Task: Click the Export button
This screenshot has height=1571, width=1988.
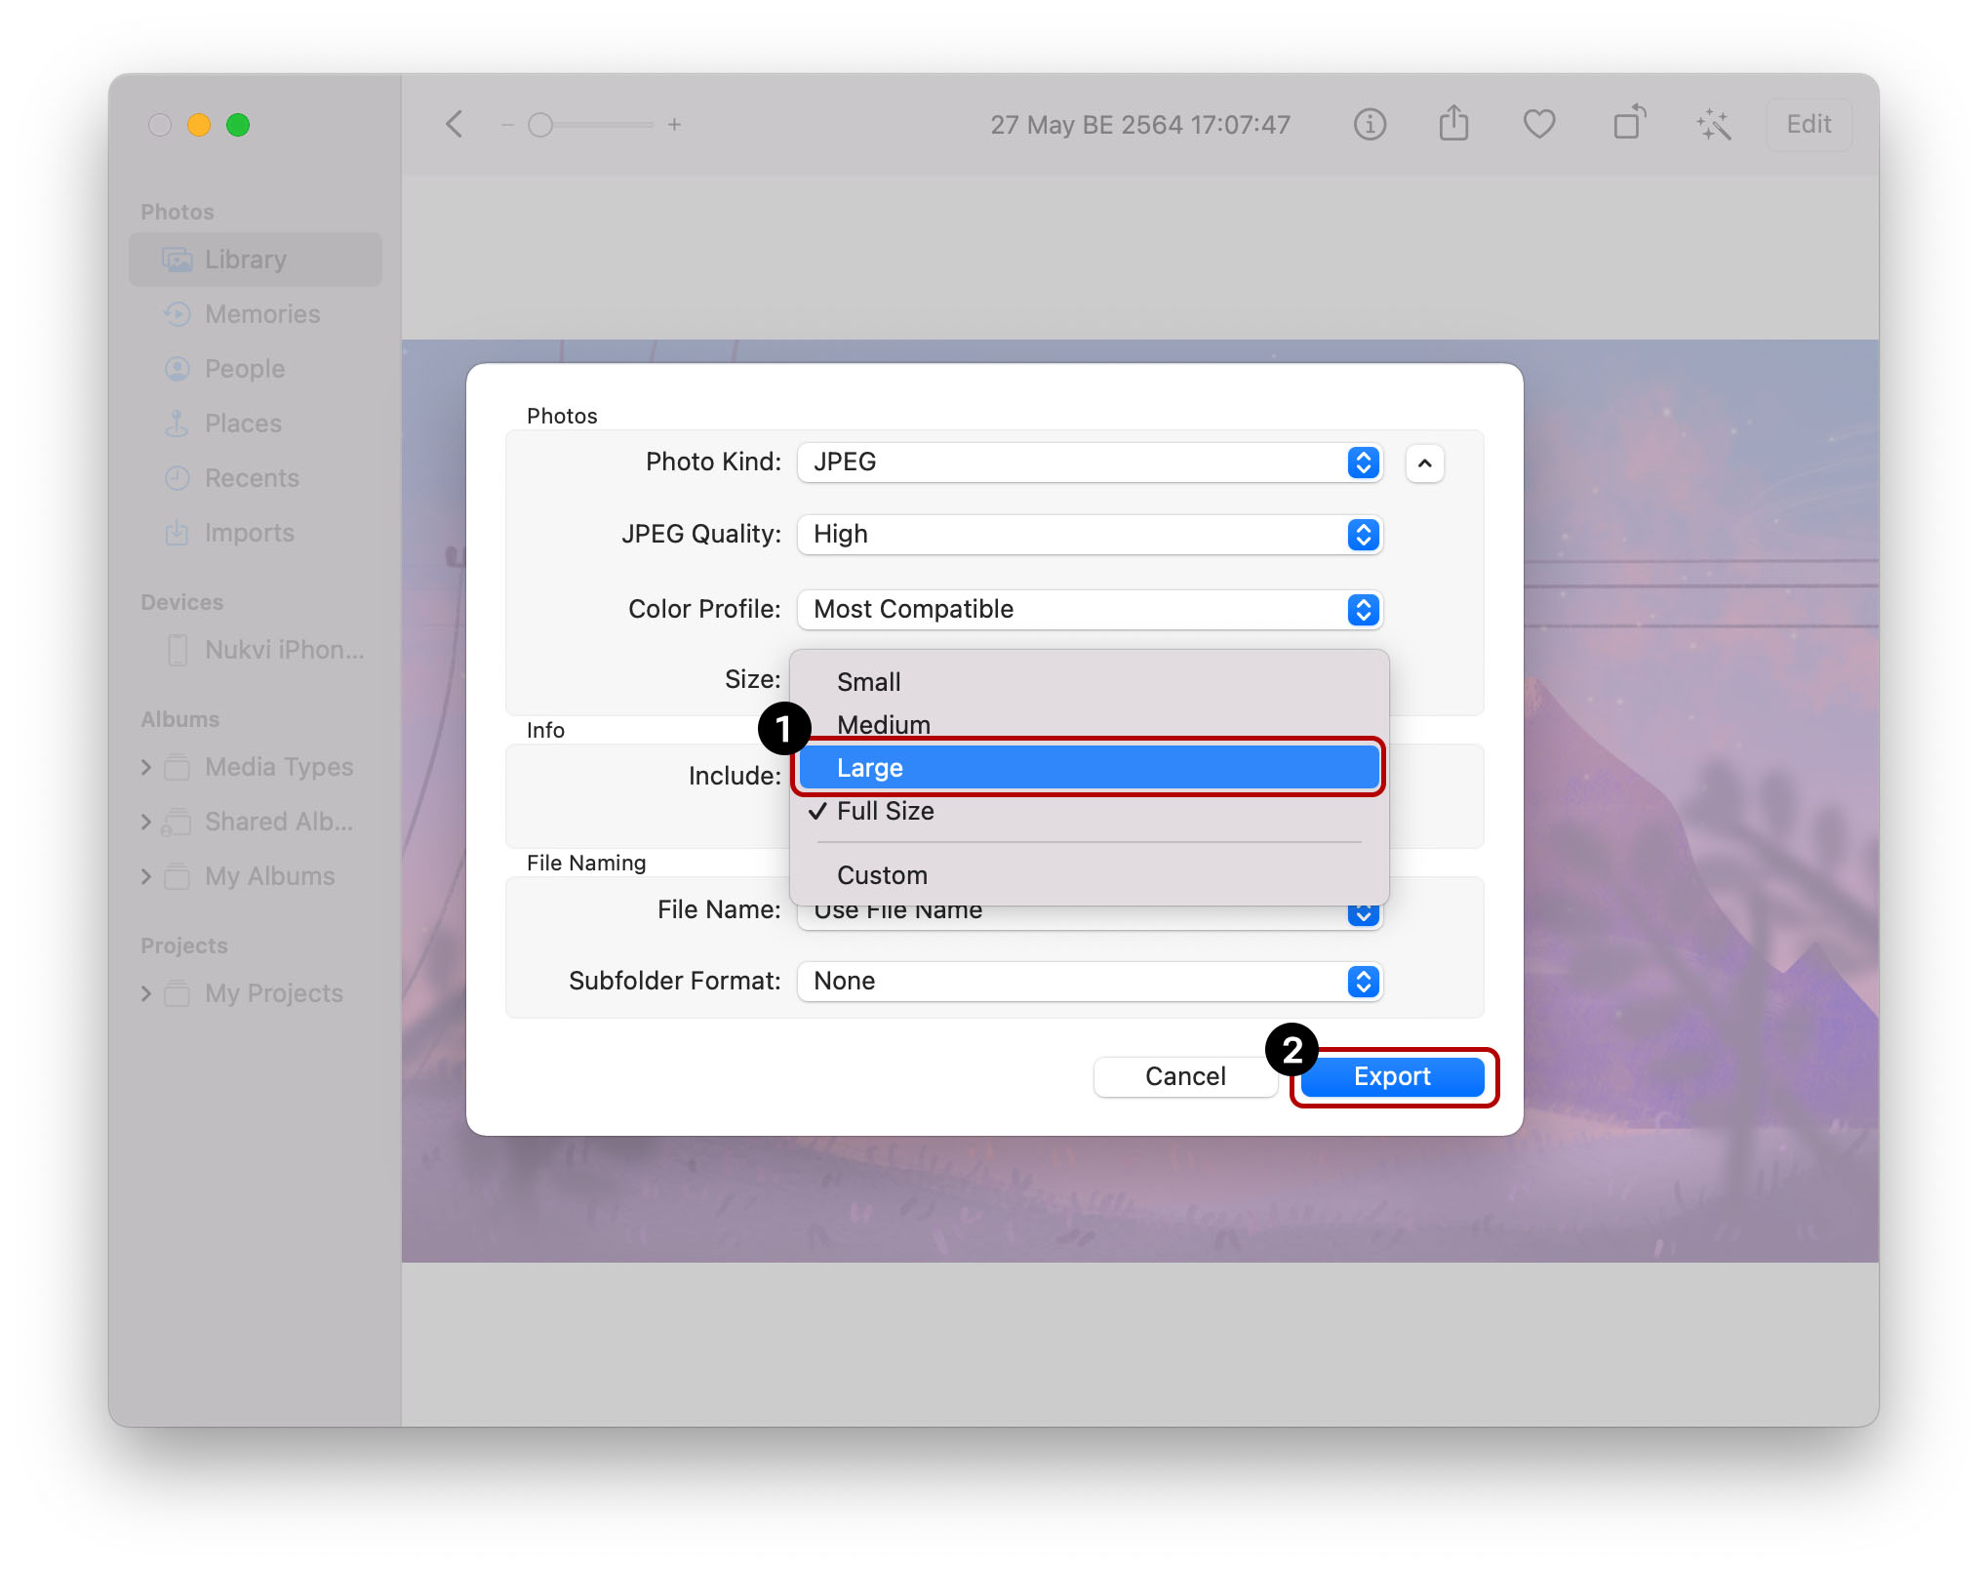Action: [1392, 1076]
